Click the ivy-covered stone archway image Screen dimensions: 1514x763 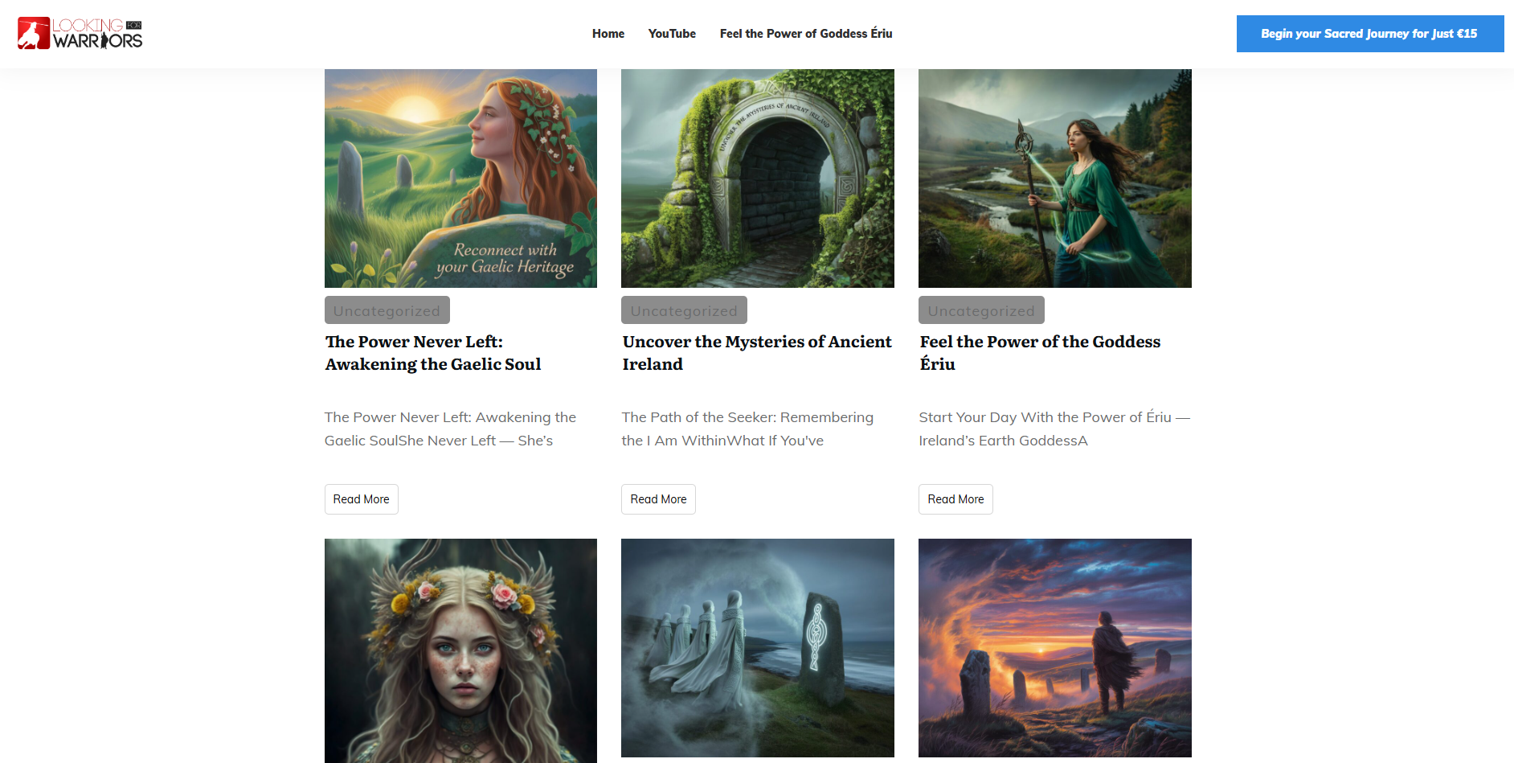tap(758, 178)
